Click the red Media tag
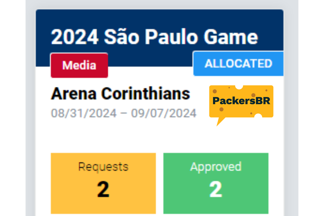This screenshot has height=216, width=324. (x=79, y=65)
